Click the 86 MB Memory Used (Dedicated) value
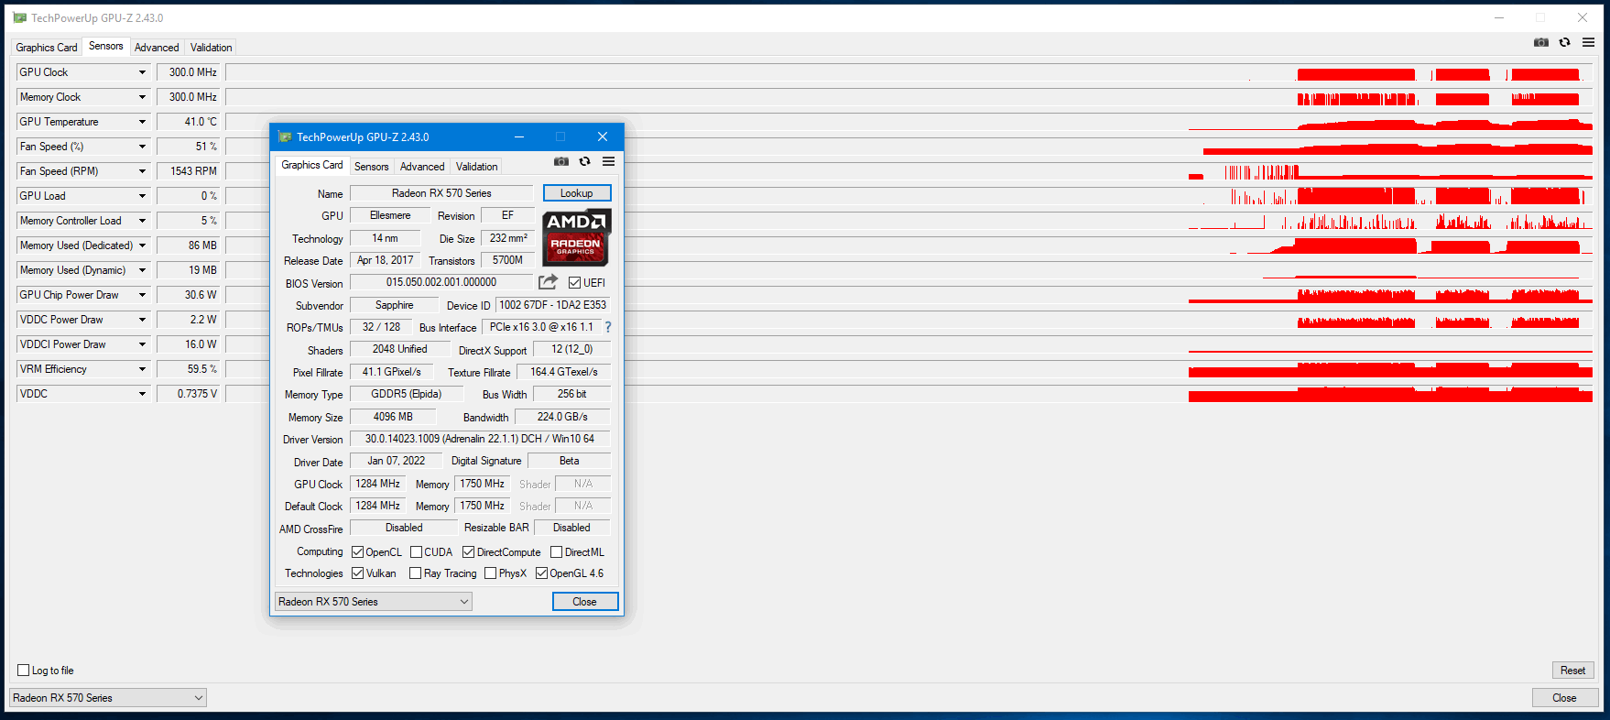Viewport: 1610px width, 720px height. 189,245
